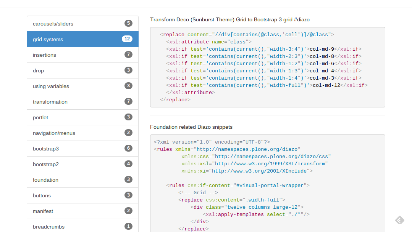Click inside the Foundation rules code block

[x=267, y=183]
